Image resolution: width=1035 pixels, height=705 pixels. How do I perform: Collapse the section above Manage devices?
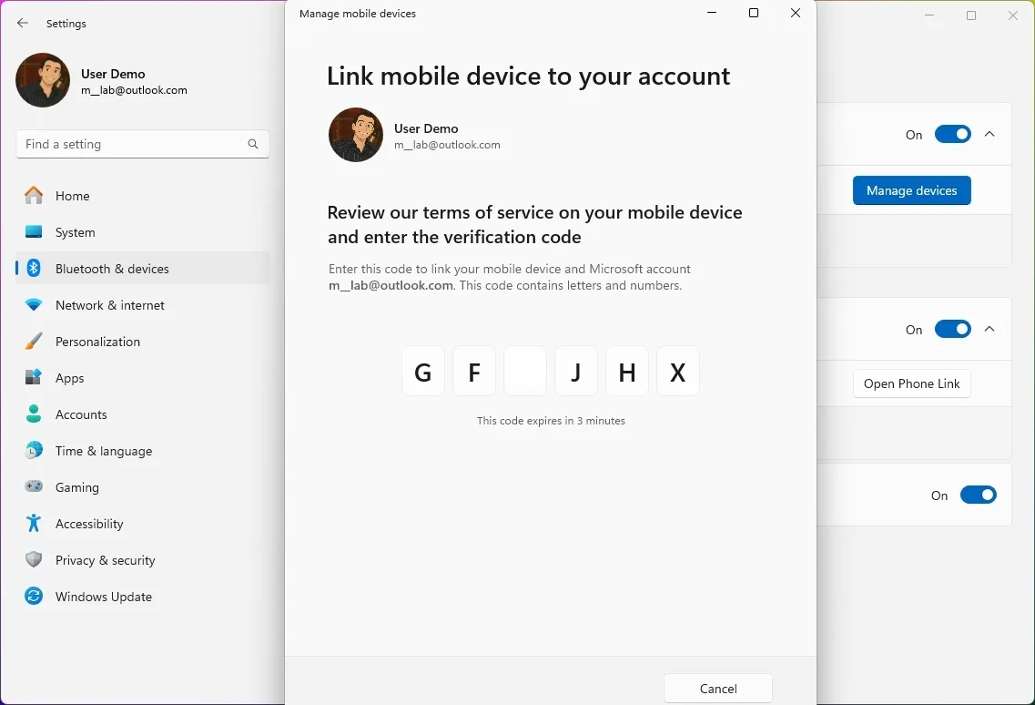[x=989, y=134]
